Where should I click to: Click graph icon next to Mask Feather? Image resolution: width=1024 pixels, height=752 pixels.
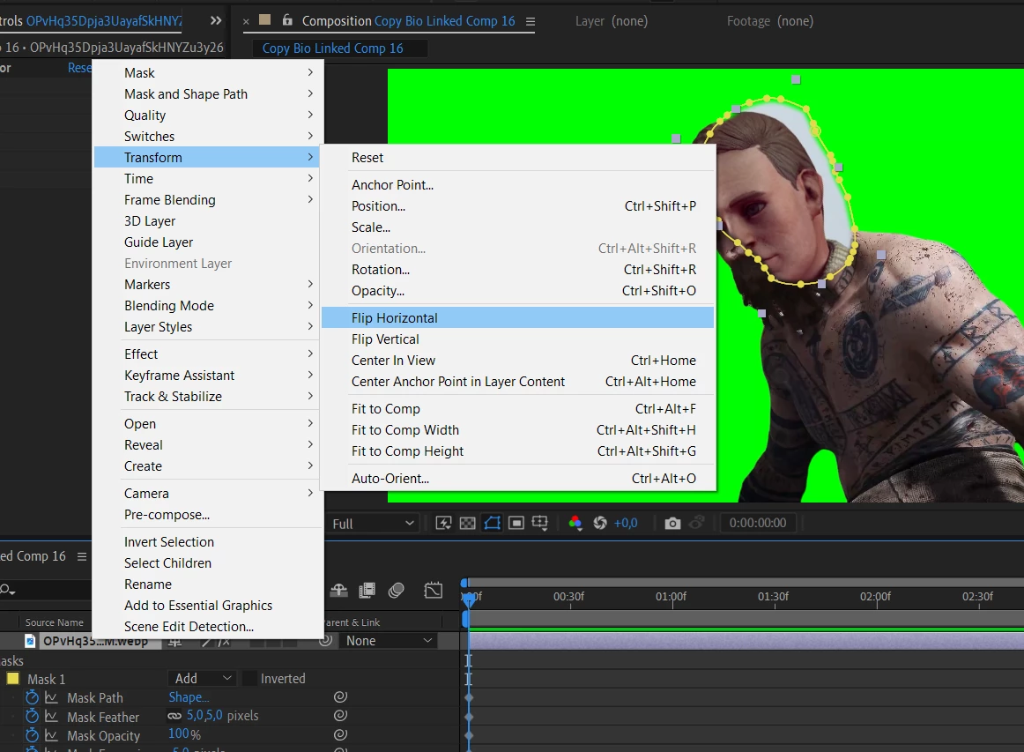[51, 717]
